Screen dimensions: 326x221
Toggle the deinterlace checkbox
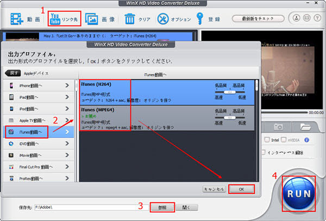263,153
